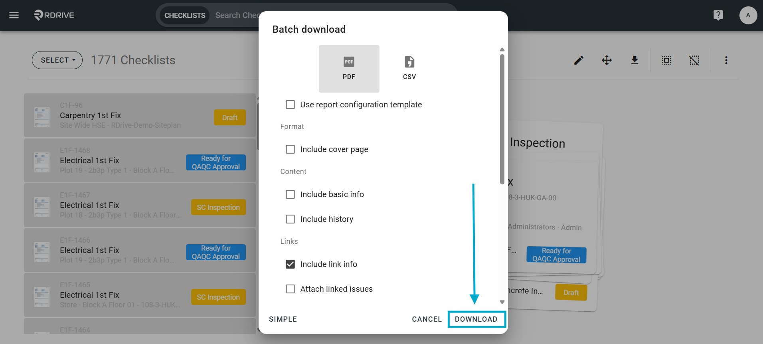
Task: Click the CHECKLISTS search filter chip
Action: pos(185,16)
